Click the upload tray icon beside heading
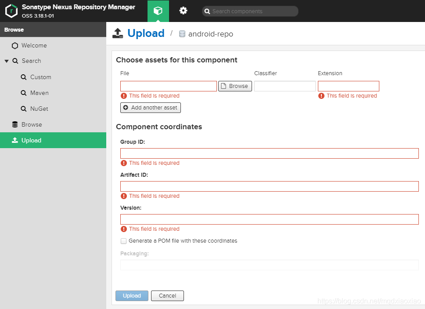425x309 pixels. 118,33
